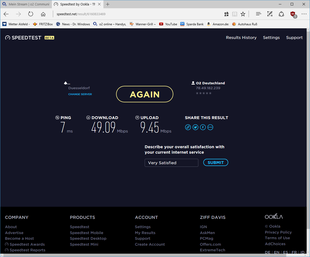Open Speedtest Mobile in Products
This screenshot has height=257, width=310.
(87, 233)
